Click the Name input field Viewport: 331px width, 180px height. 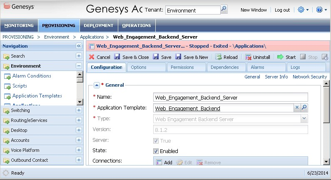point(230,97)
